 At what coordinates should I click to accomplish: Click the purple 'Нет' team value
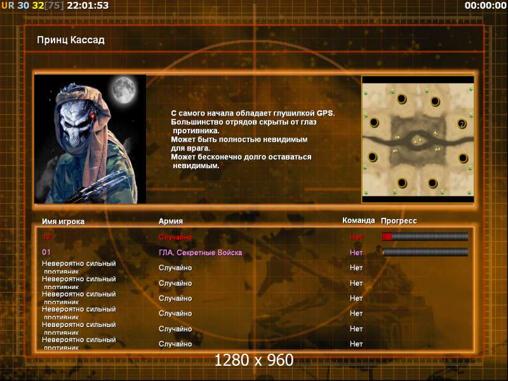pyautogui.click(x=356, y=252)
